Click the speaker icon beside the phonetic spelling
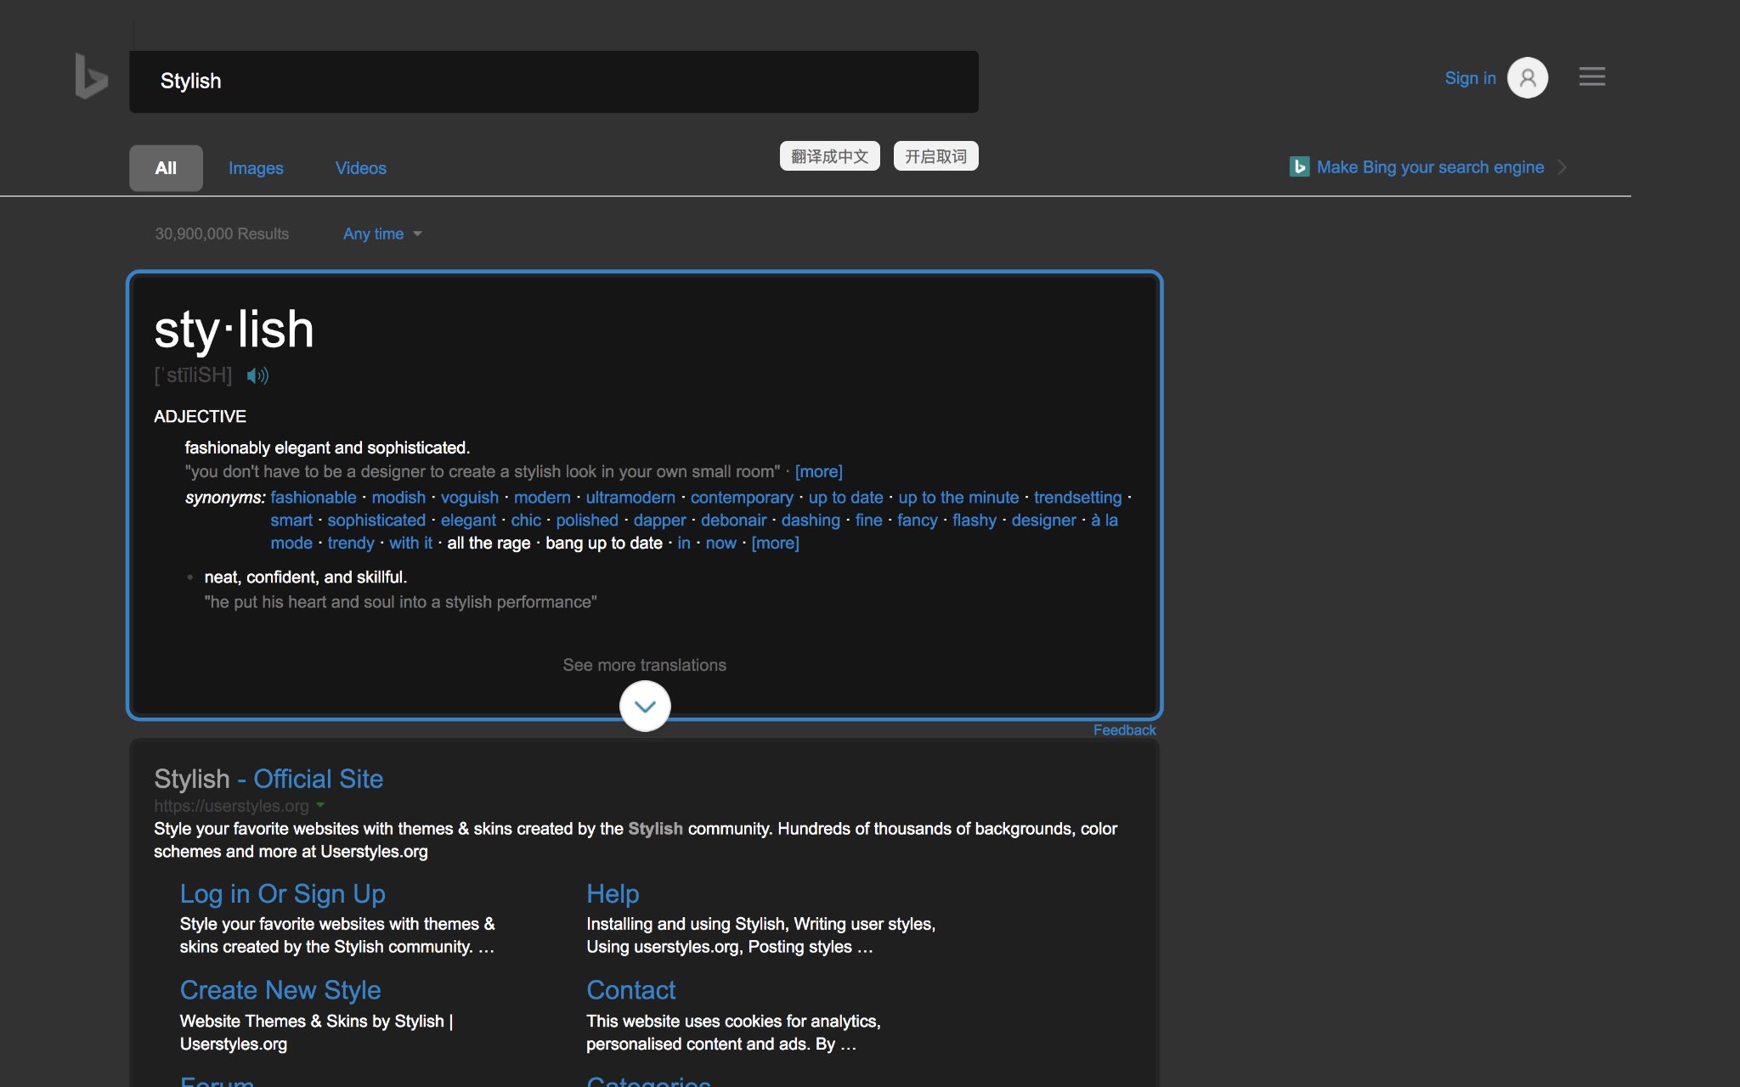This screenshot has width=1740, height=1087. (x=256, y=375)
